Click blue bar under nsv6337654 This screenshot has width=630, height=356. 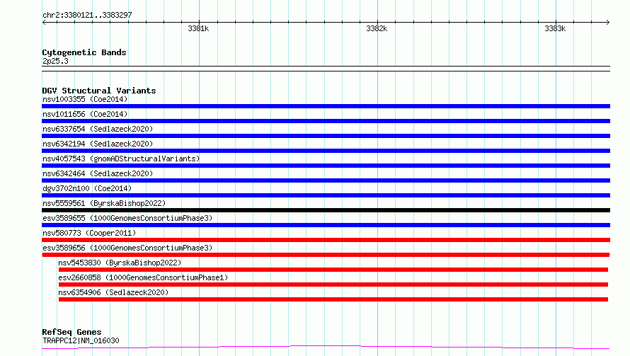click(x=326, y=136)
